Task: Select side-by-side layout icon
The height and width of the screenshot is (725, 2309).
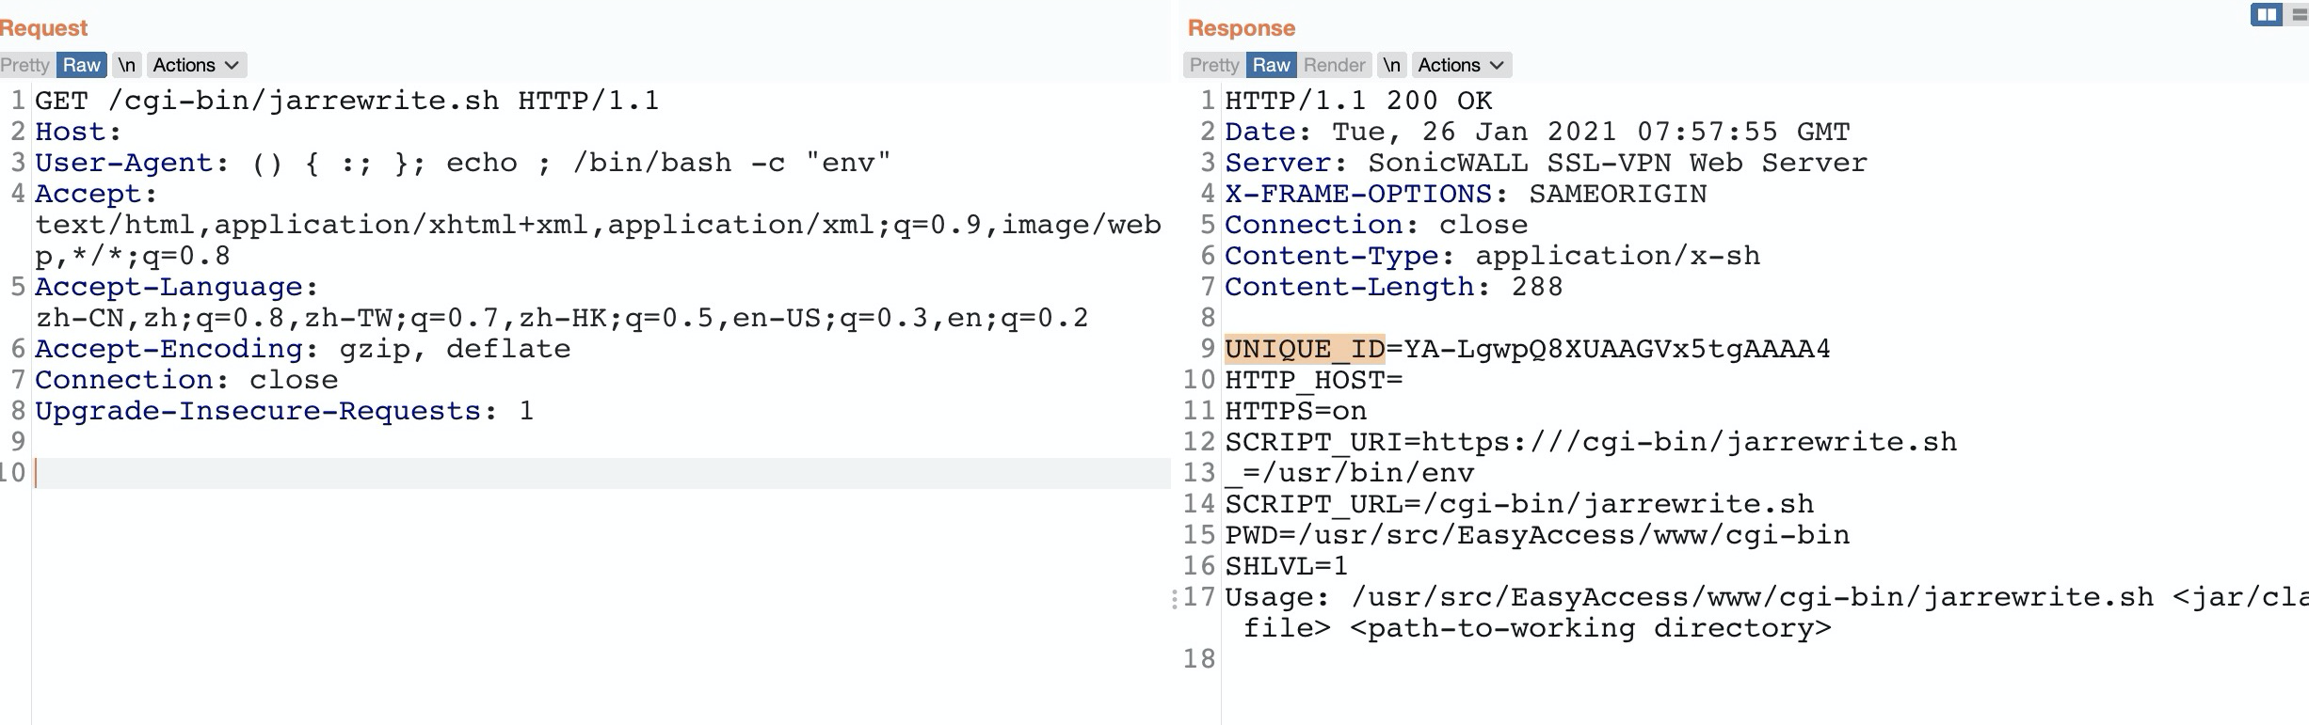Action: tap(2267, 15)
